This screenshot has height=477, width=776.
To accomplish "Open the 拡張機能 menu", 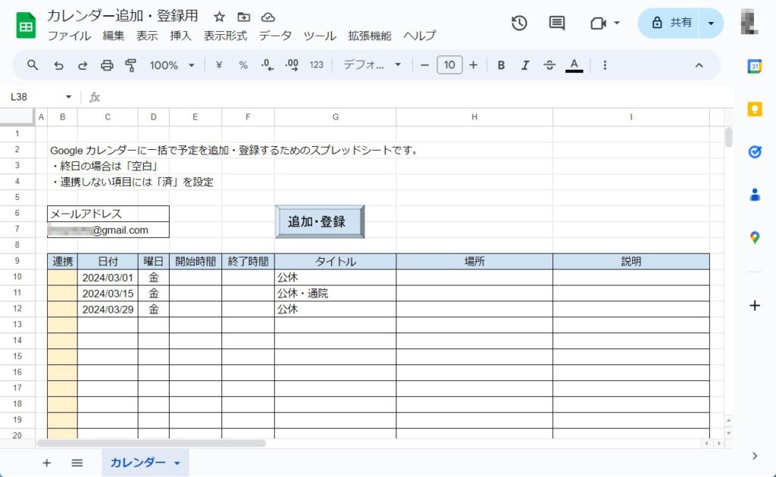I will point(370,36).
